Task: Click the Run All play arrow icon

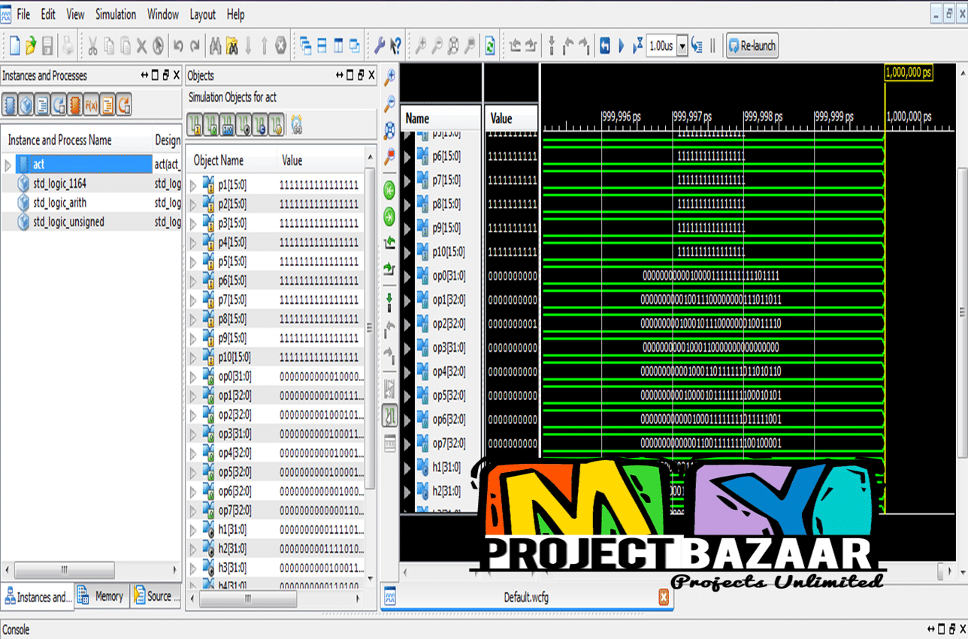Action: coord(621,46)
